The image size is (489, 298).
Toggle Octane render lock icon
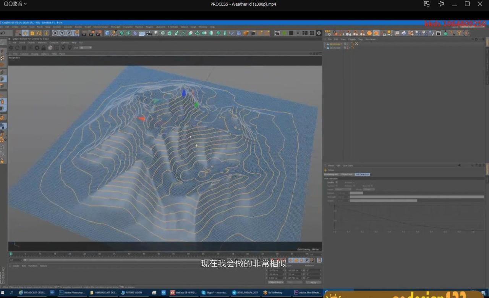coord(44,48)
